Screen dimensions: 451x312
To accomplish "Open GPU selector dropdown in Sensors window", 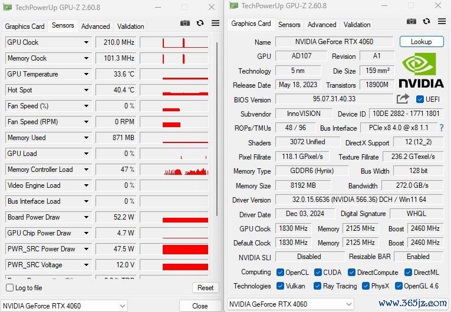I will [x=64, y=306].
